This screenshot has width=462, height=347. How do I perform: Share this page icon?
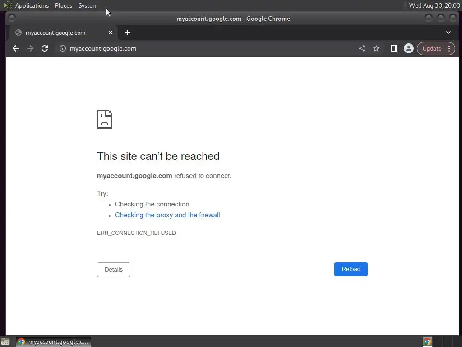[x=362, y=48]
